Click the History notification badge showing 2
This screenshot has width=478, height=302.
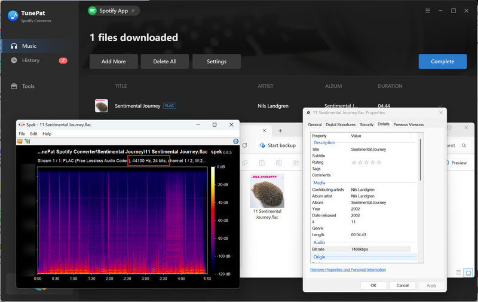click(63, 60)
